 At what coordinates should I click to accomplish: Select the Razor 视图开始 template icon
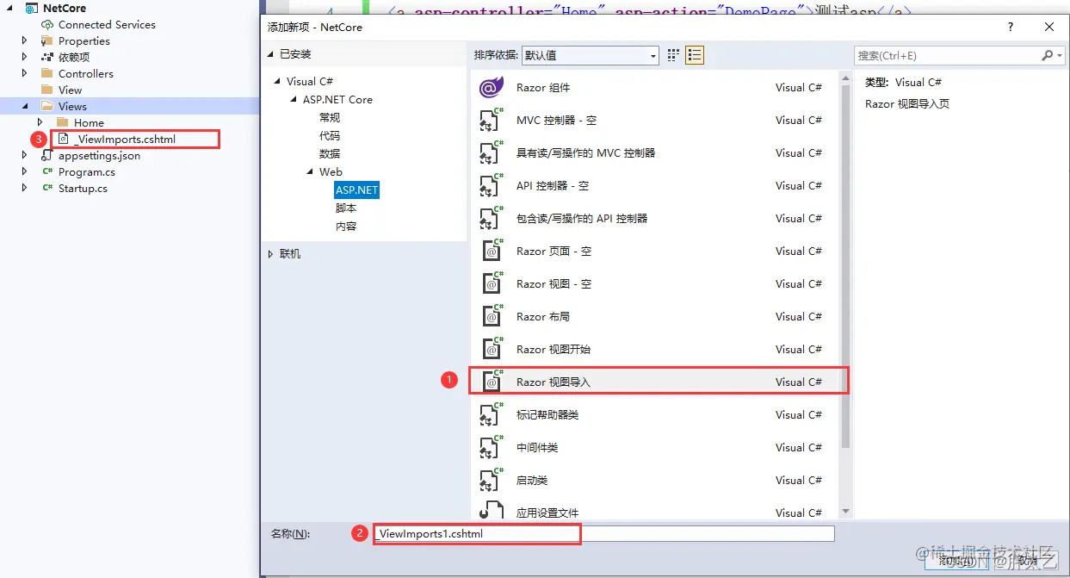pos(492,349)
